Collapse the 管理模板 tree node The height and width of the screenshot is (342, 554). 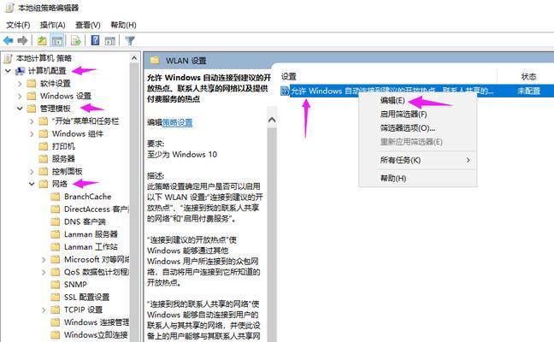20,109
